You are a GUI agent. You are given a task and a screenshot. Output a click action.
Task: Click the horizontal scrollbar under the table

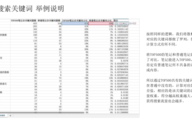pyautogui.click(x=42, y=113)
